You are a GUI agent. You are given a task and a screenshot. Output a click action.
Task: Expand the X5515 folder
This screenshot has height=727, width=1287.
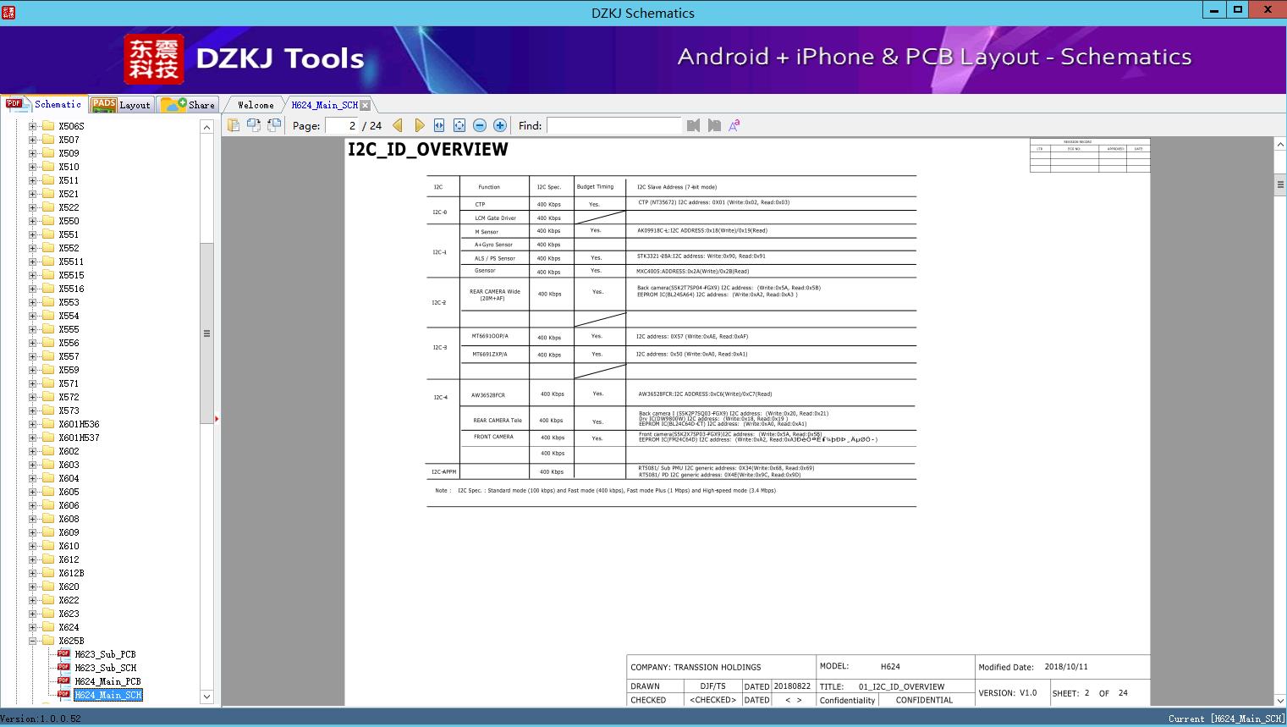(x=32, y=275)
